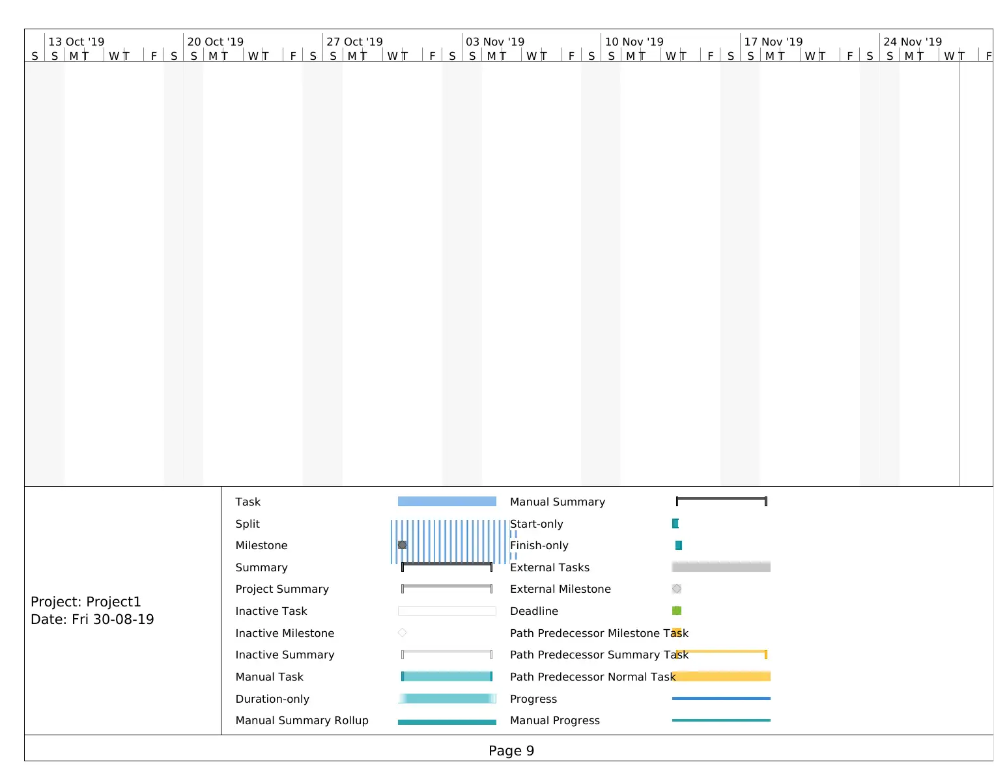Click the orange Path Predecessor Summary bracket

(x=722, y=654)
